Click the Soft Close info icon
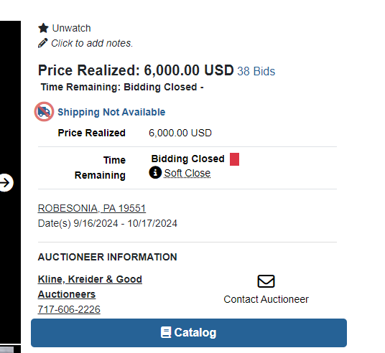385x353 pixels. click(x=155, y=172)
